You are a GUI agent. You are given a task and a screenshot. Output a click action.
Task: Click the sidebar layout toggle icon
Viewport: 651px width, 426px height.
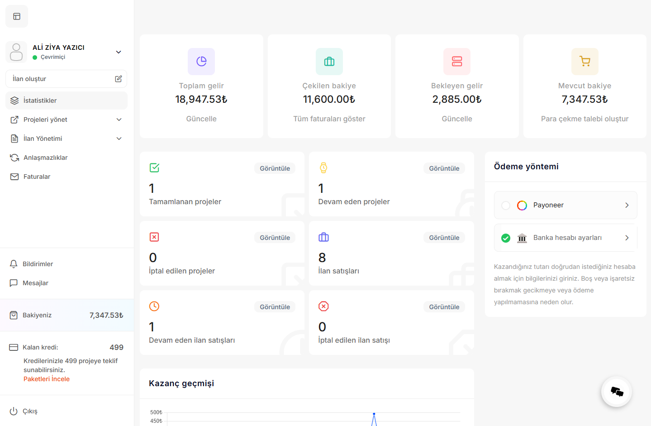[17, 16]
